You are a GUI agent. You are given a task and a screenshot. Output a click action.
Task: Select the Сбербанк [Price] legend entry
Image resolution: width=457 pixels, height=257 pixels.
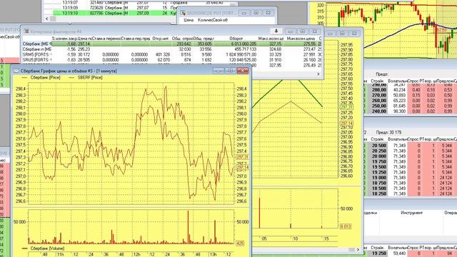tap(45, 78)
